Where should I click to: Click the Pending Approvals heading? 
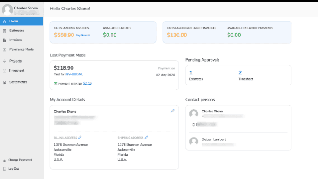(202, 60)
